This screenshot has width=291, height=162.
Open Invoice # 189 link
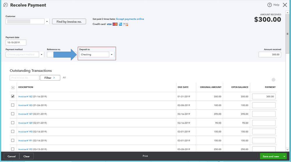pos(25,123)
